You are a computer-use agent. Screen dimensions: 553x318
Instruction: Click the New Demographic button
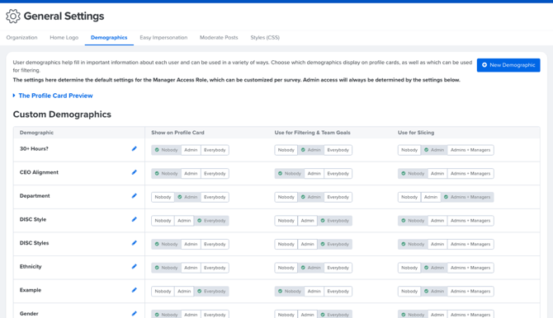[508, 65]
